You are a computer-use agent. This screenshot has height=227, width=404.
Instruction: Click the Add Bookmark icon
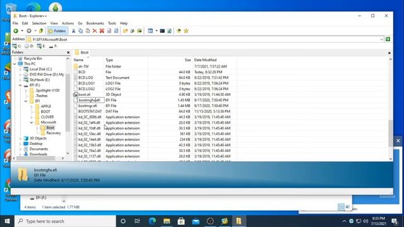(x=179, y=31)
